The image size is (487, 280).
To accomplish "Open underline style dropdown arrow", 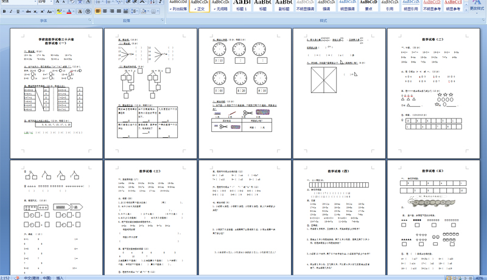I will tap(23, 12).
